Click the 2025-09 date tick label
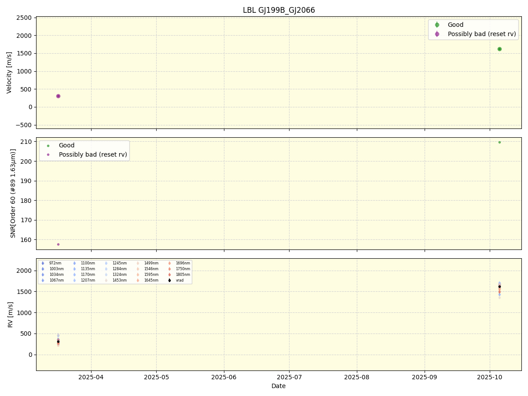The image size is (528, 396). 425,377
